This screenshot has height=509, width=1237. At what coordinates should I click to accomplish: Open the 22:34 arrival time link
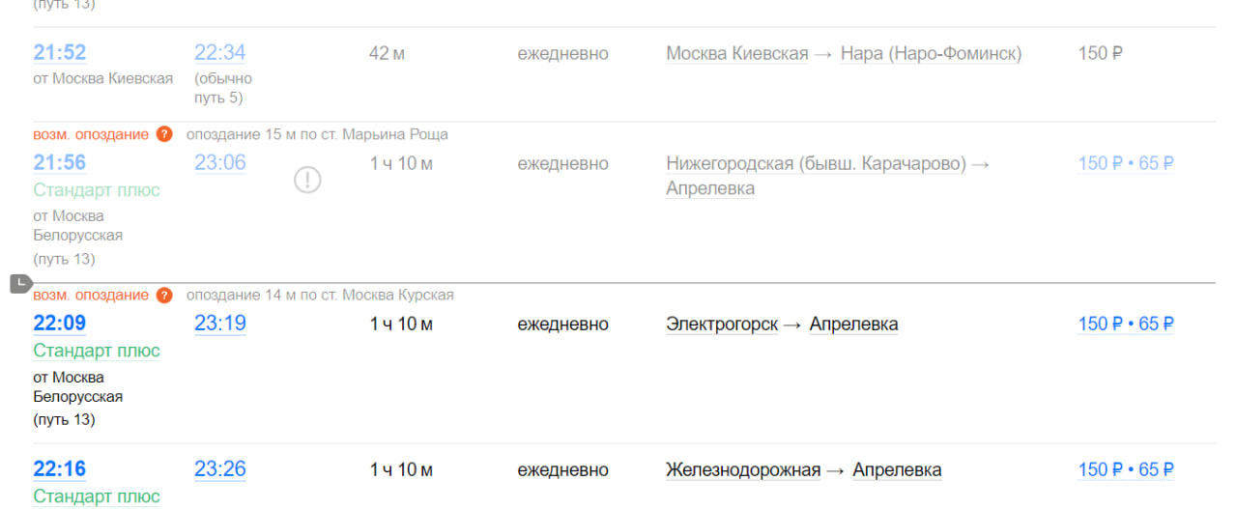(220, 53)
